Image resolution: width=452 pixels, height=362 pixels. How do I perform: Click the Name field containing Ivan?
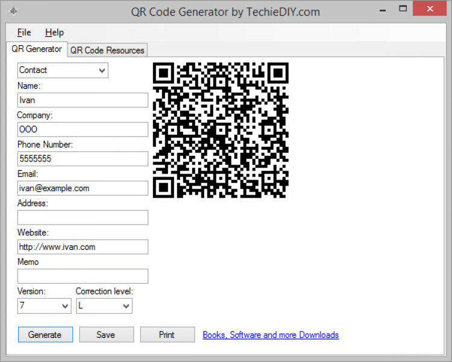point(83,101)
